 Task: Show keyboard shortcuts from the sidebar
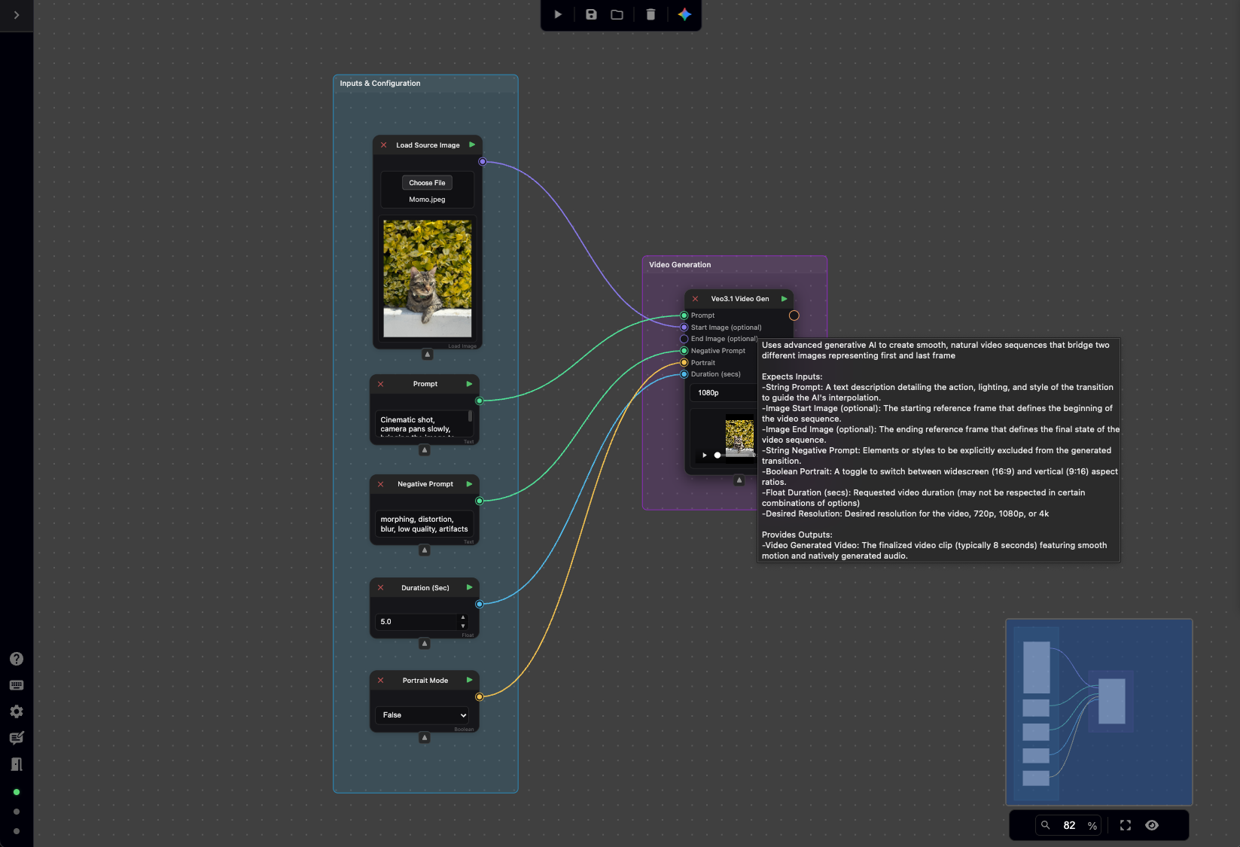click(x=16, y=685)
